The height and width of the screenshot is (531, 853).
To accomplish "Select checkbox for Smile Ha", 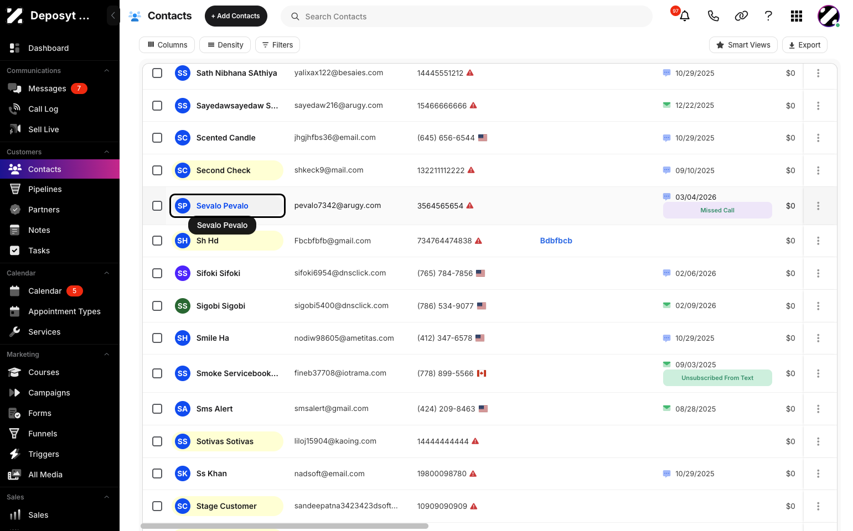I will pos(157,338).
